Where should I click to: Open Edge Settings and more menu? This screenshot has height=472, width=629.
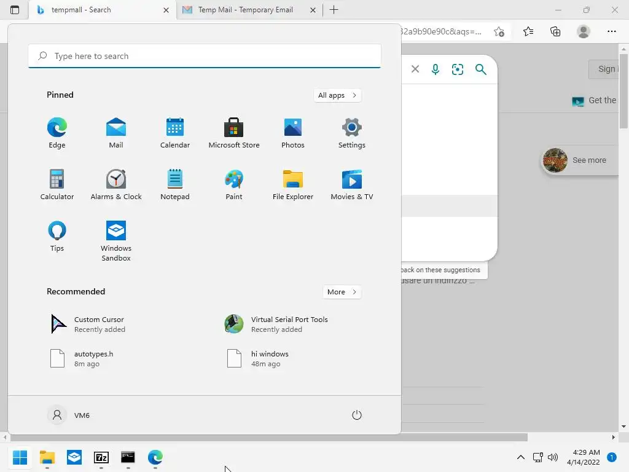click(x=611, y=31)
